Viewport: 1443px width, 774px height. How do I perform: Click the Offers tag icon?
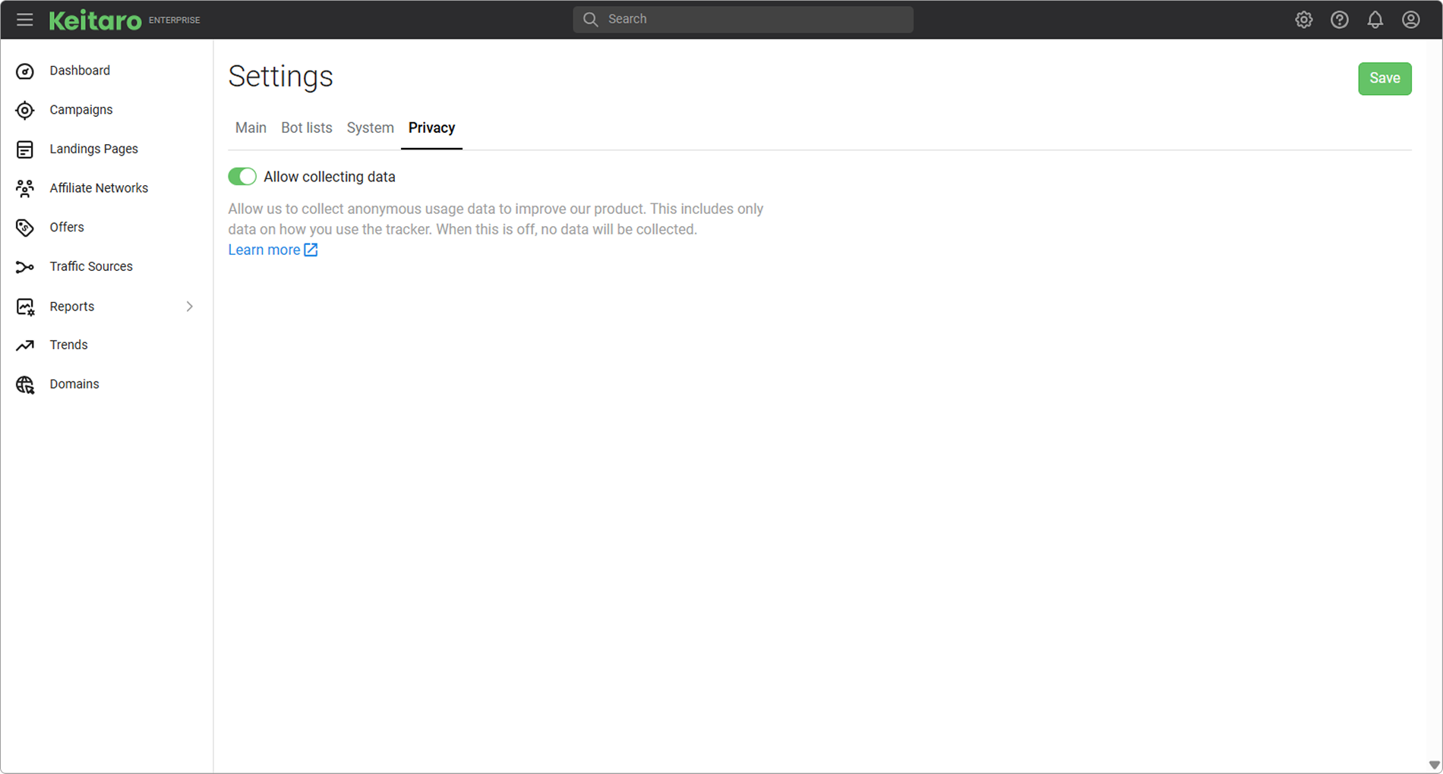tap(25, 228)
